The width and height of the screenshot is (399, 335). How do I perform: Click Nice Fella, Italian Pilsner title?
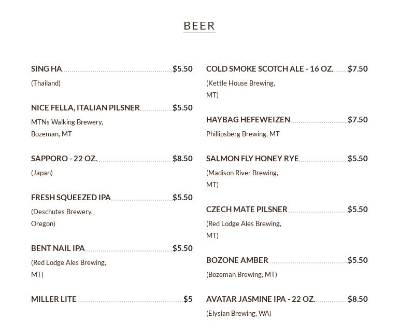pos(85,108)
